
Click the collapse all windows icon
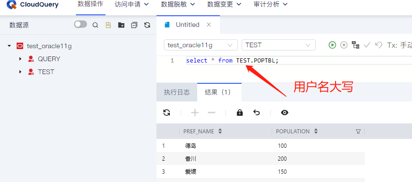134,25
